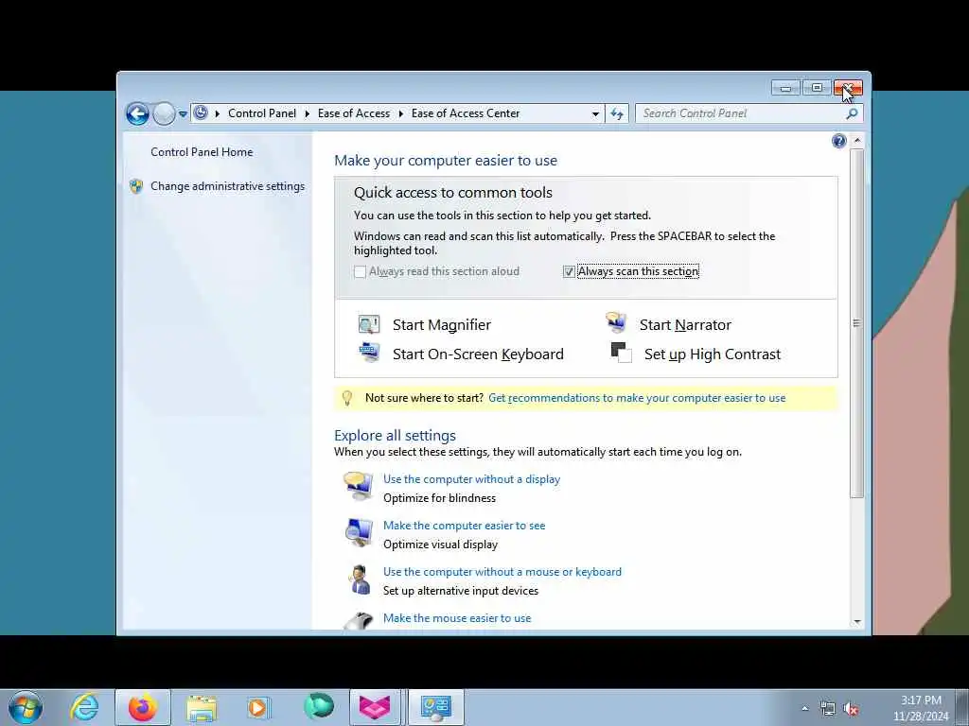Image resolution: width=969 pixels, height=726 pixels.
Task: Click the icon for computer without a display
Action: tap(359, 487)
